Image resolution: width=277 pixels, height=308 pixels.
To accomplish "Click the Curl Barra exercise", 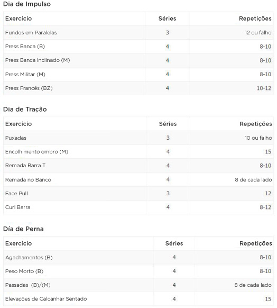I will coord(18,207).
